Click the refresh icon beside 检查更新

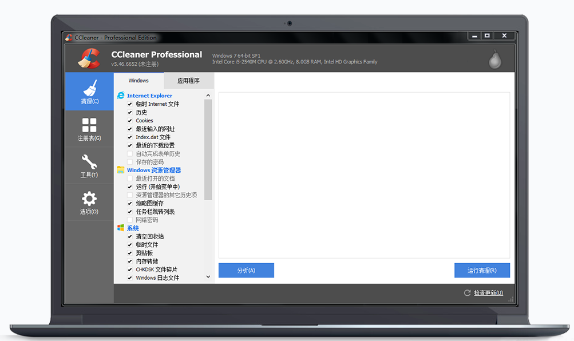[467, 293]
